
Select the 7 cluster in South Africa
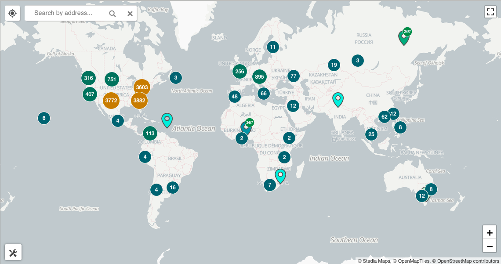270,185
